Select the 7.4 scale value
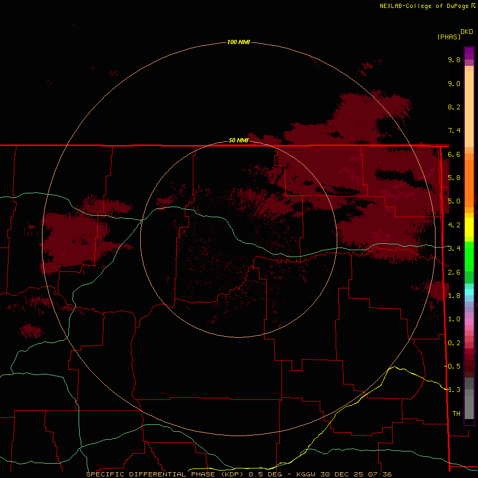 pos(454,131)
